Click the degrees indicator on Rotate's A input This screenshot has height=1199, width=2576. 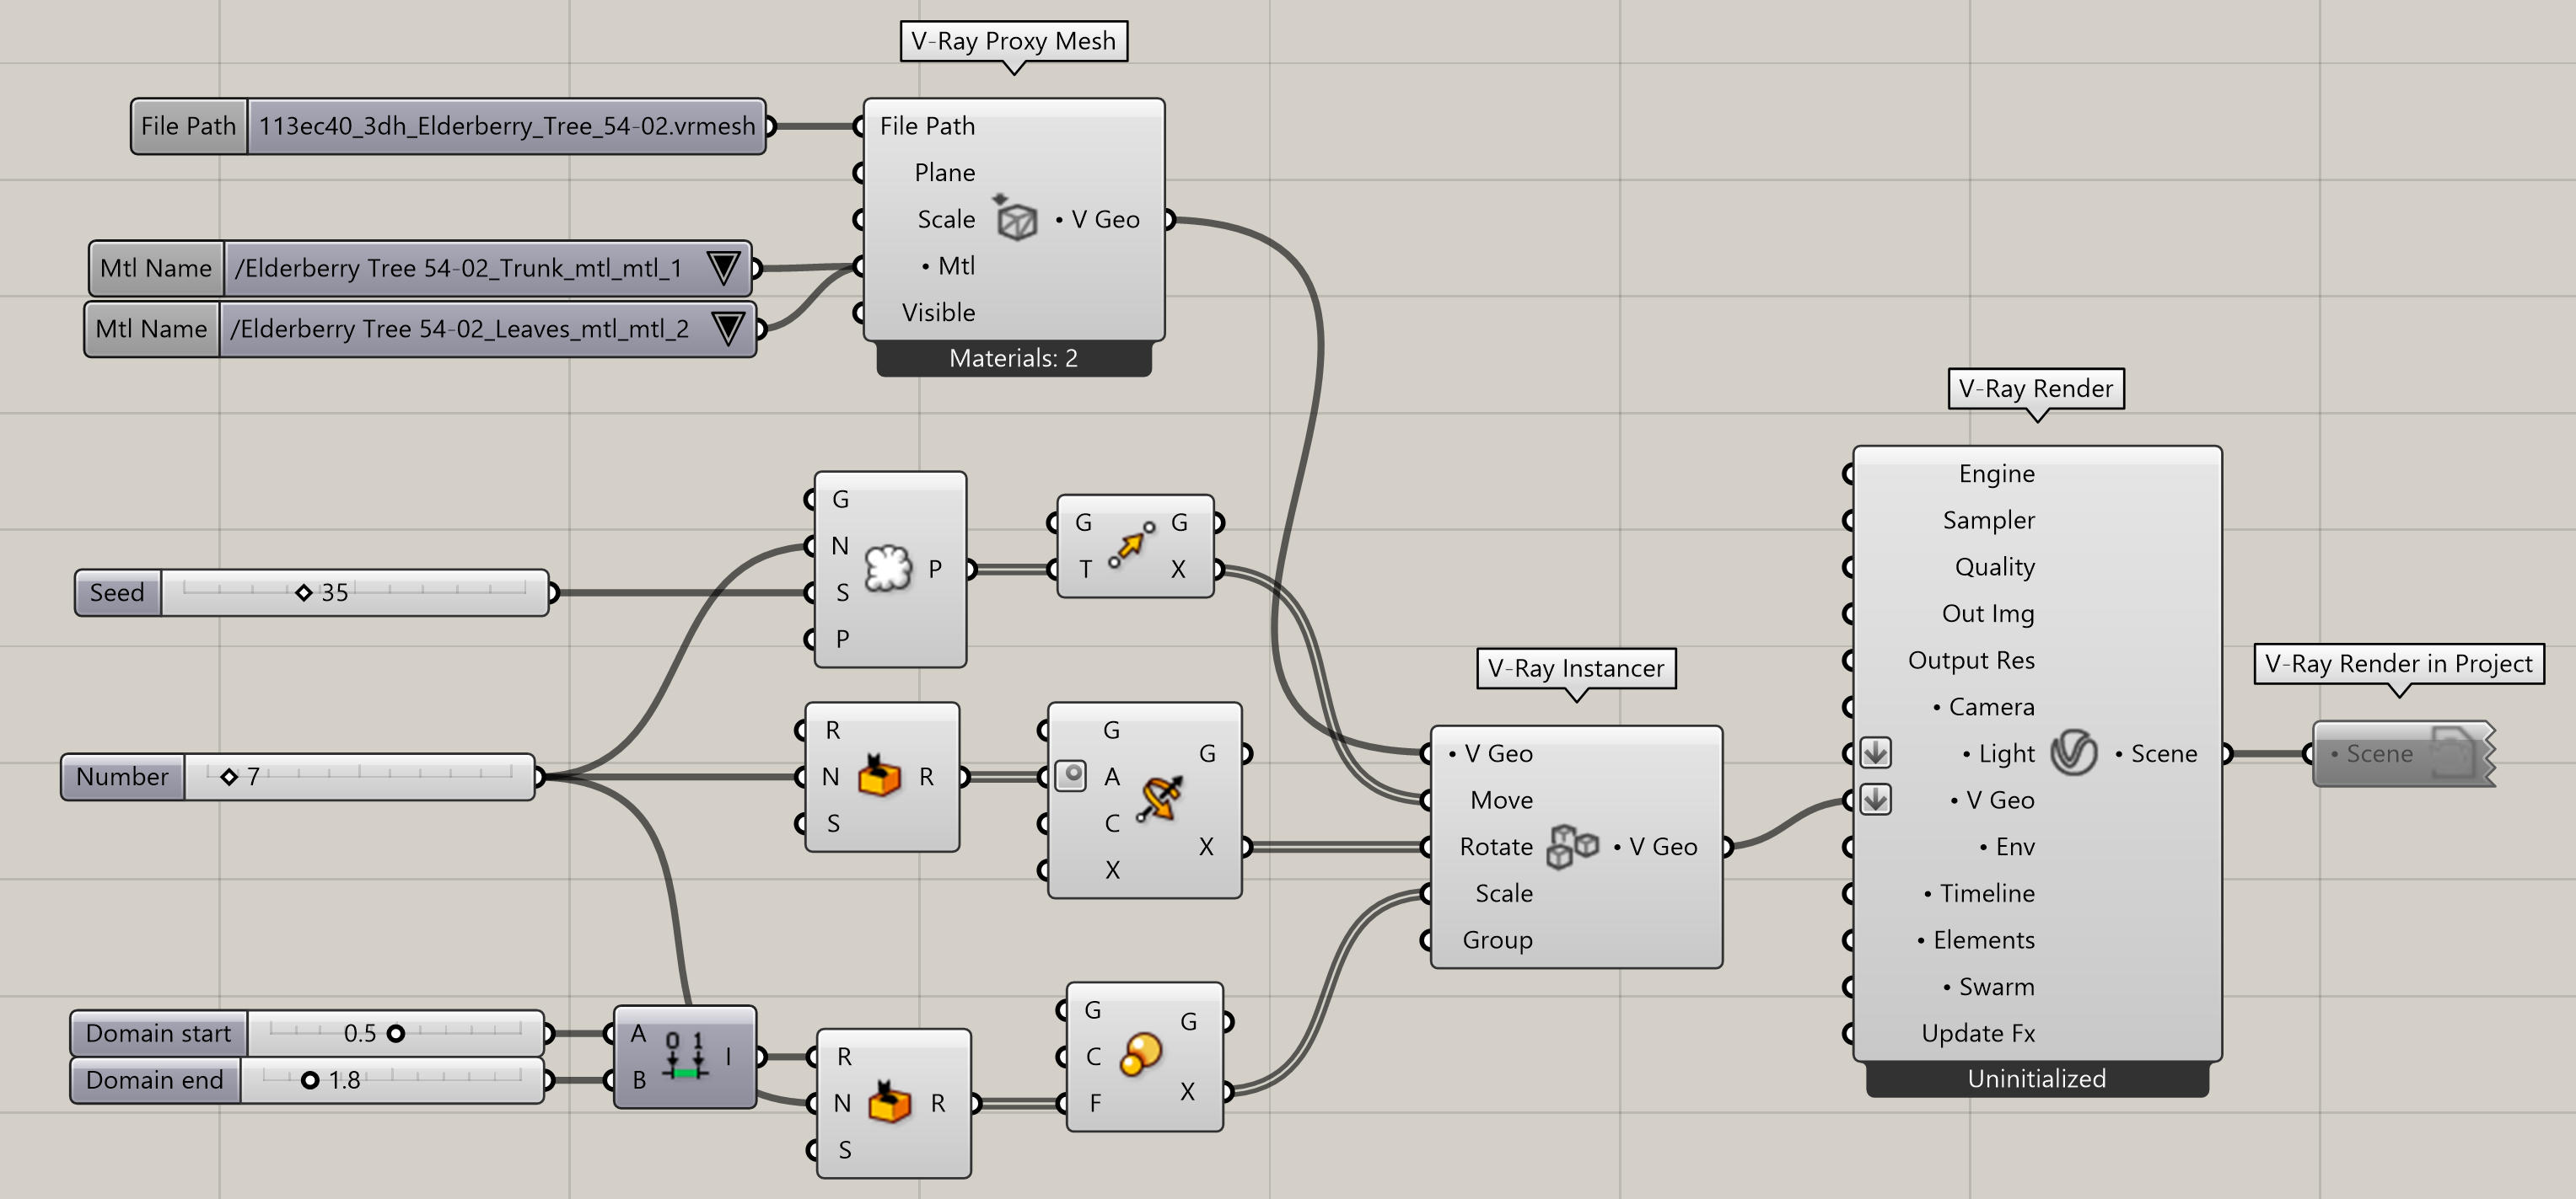(1071, 775)
